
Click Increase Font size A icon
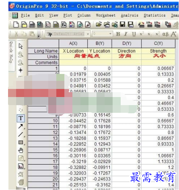click(173, 34)
